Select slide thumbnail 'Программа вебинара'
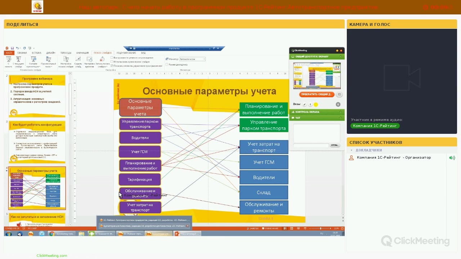Screen dimensions: 461x259 point(37,96)
